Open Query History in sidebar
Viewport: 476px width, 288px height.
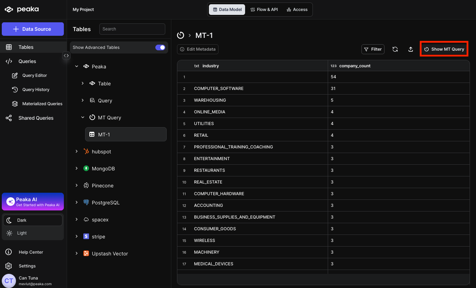(x=35, y=90)
